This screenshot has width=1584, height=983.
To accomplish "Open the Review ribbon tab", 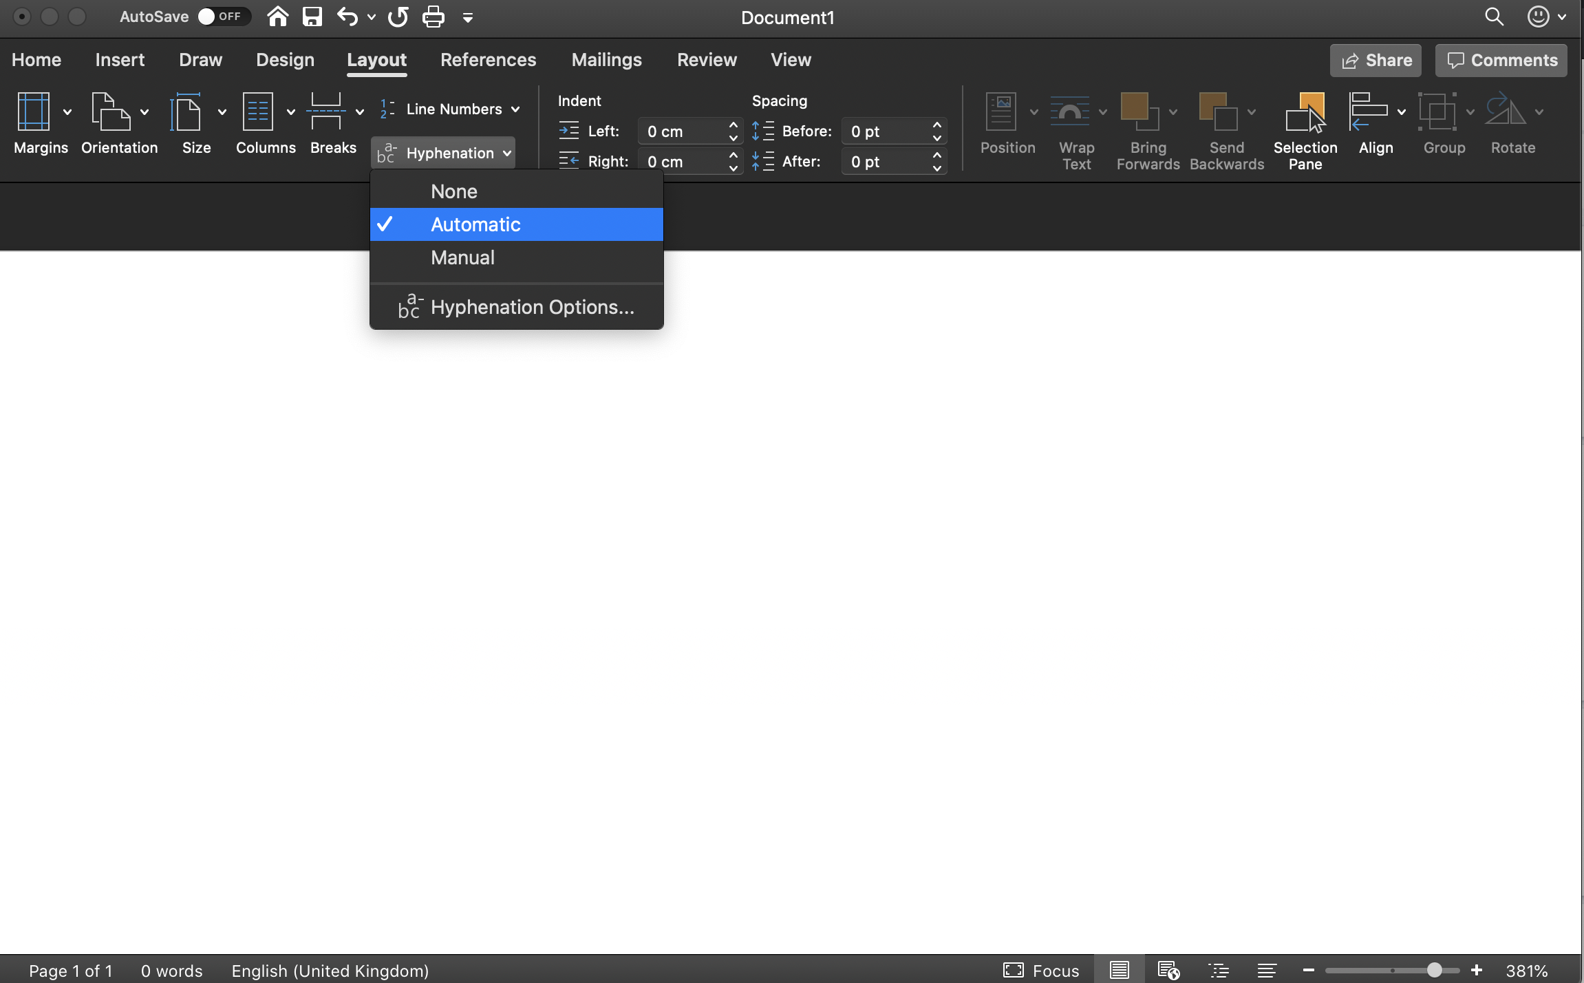I will 706,60.
